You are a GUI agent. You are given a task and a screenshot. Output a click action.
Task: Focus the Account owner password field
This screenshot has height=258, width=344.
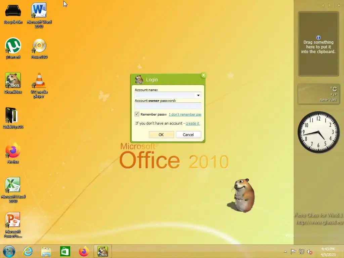tap(168, 106)
